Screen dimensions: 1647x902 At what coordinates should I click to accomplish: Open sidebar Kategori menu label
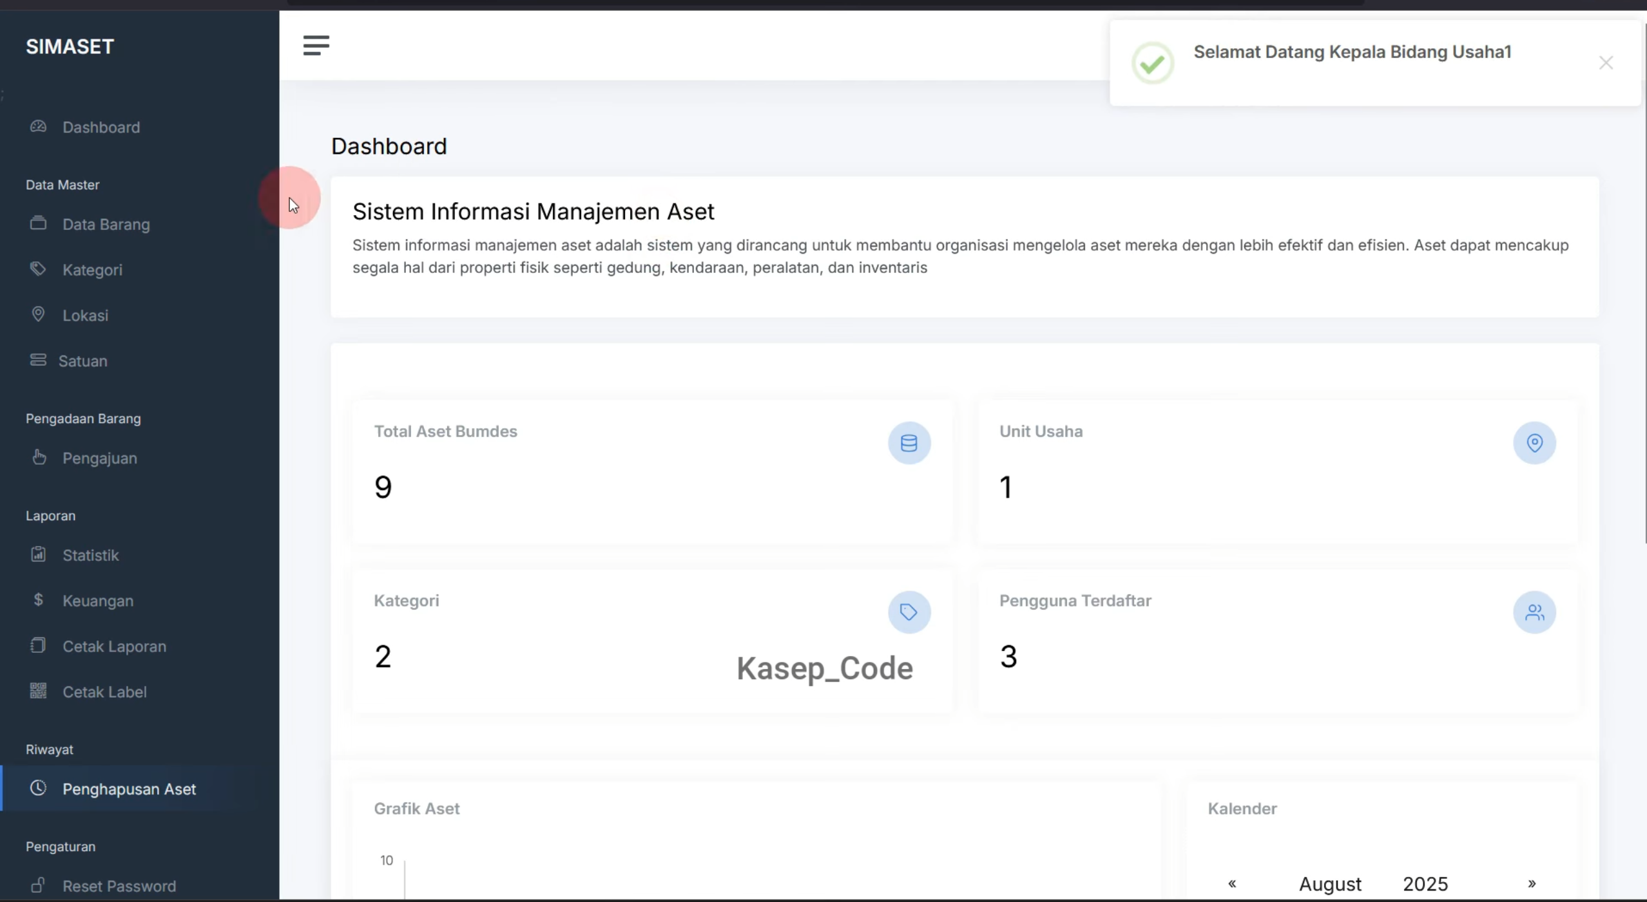pyautogui.click(x=92, y=270)
